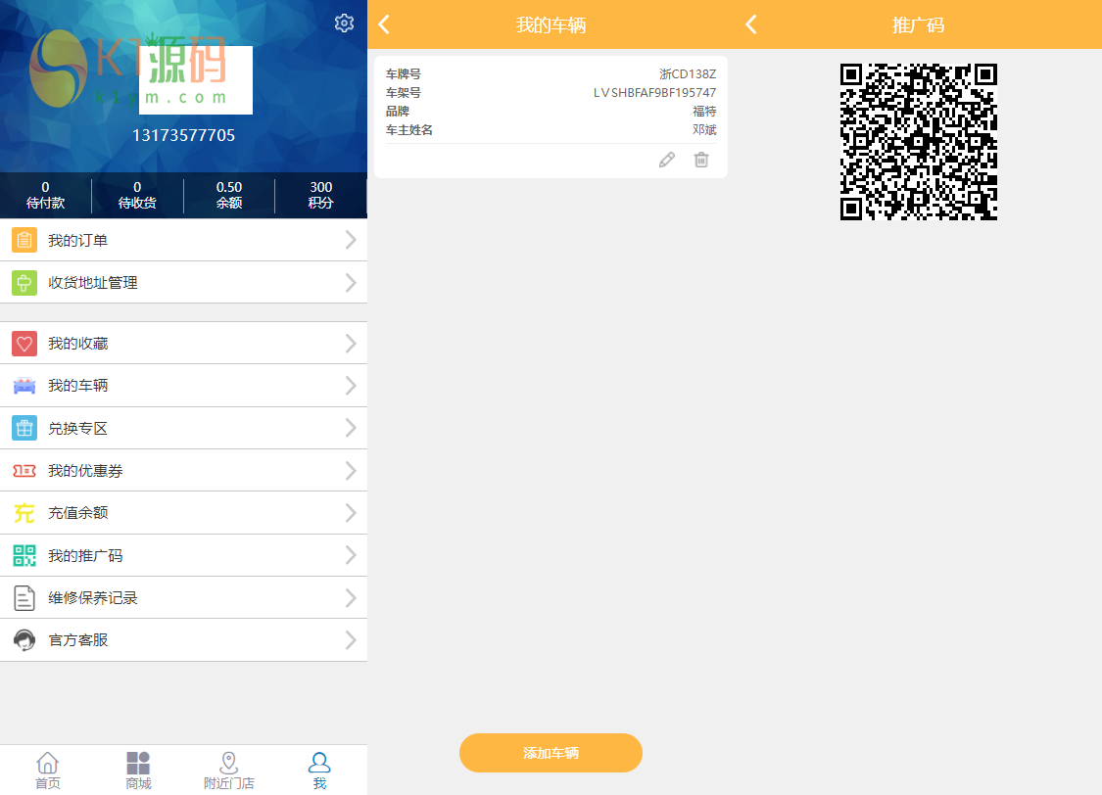This screenshot has height=795, width=1102.
Task: Expand 我的订单 row chevron
Action: (351, 240)
